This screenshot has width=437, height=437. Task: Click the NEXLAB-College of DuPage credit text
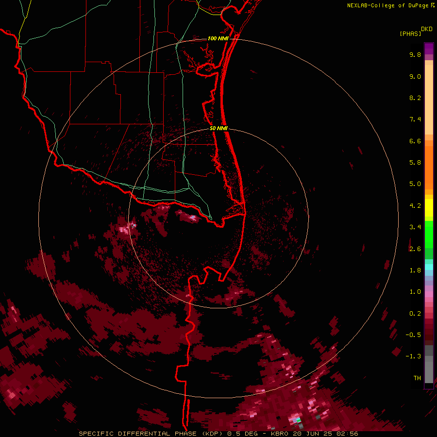(387, 5)
